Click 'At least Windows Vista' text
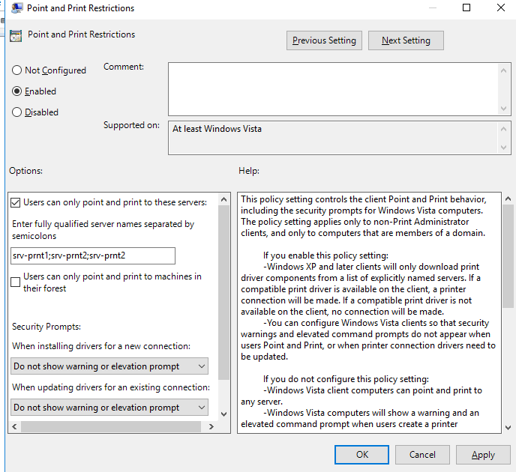Screen dimensions: 516x472 coord(217,129)
